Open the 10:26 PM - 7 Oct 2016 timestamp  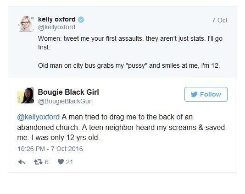point(50,149)
